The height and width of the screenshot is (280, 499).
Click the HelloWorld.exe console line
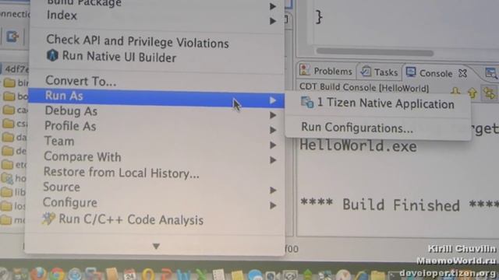point(358,146)
